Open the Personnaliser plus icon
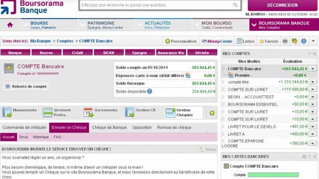Image resolution: width=319 pixels, height=179 pixels. pyautogui.click(x=167, y=41)
